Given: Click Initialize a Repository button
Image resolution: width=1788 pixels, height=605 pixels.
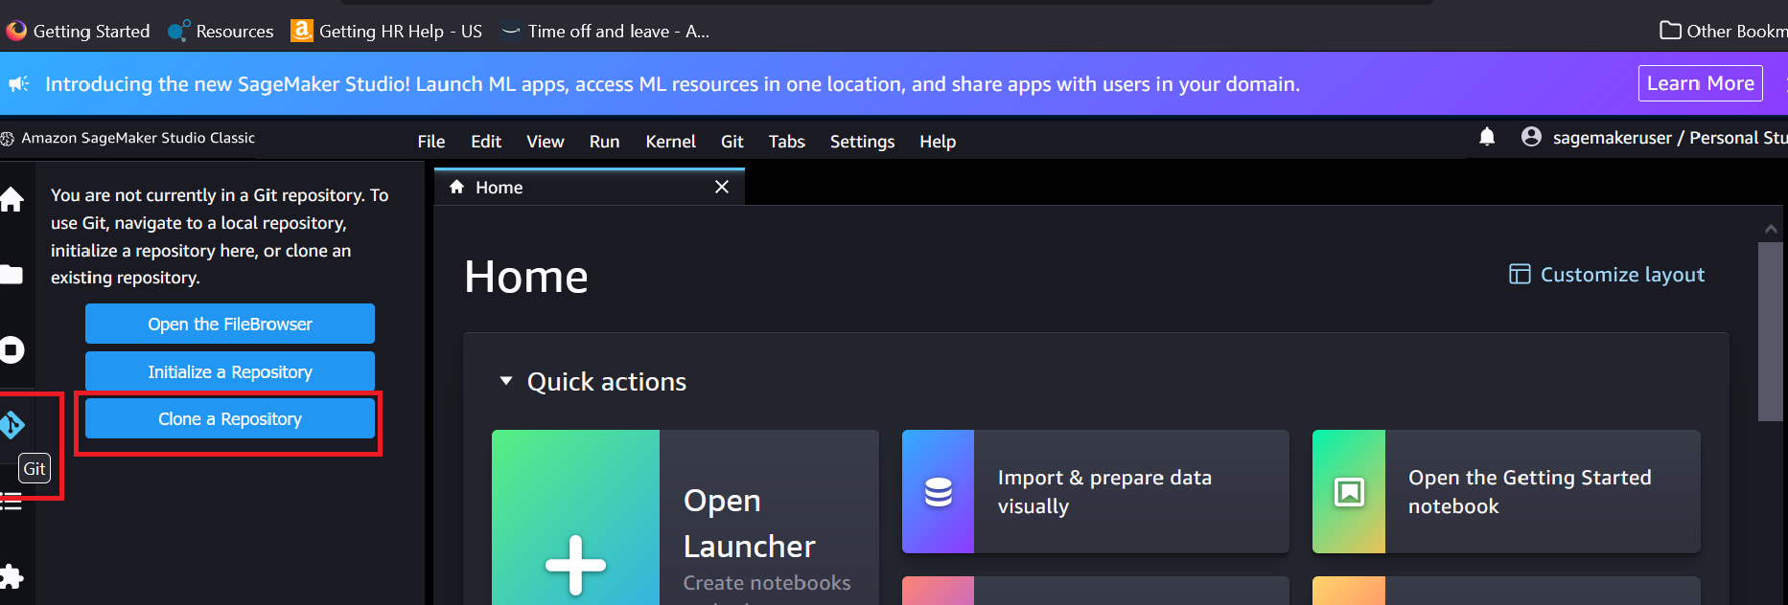Looking at the screenshot, I should [230, 371].
